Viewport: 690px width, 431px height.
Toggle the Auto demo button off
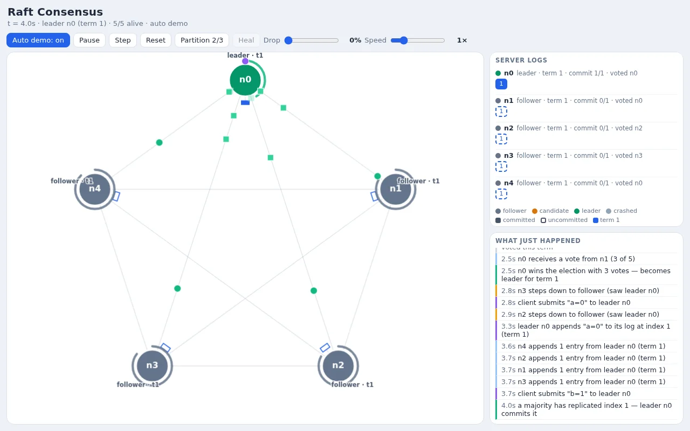coord(38,40)
